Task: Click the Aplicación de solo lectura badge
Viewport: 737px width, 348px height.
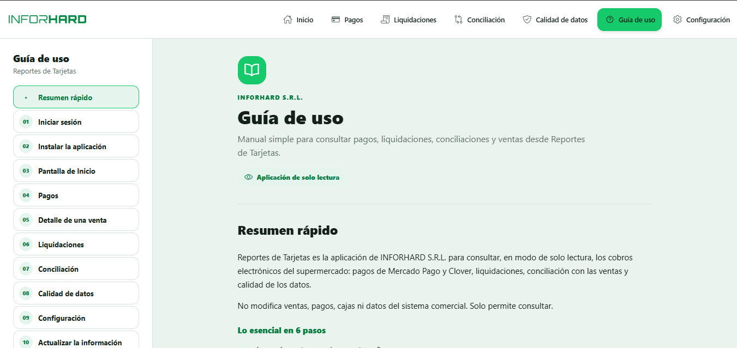Action: (292, 178)
